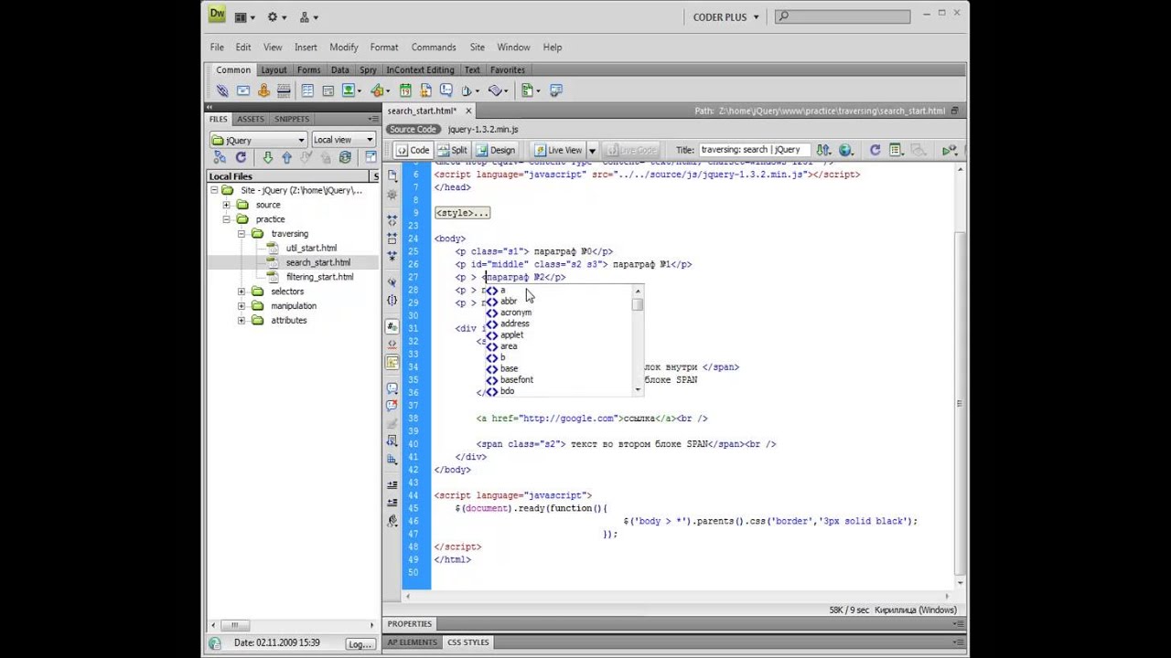Connect to remote host in Files panel

tap(220, 157)
